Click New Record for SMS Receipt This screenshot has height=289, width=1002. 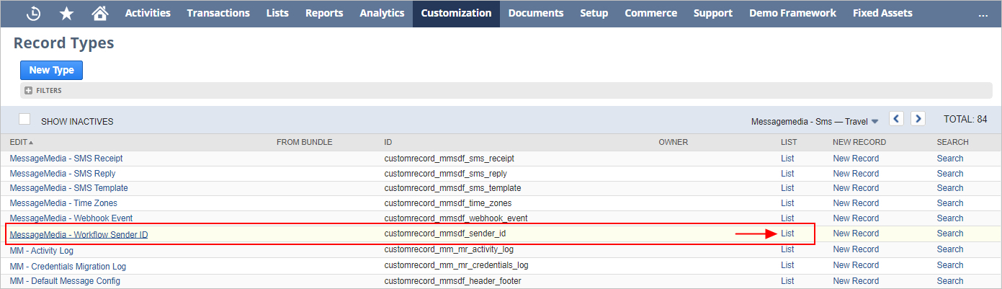click(x=856, y=159)
